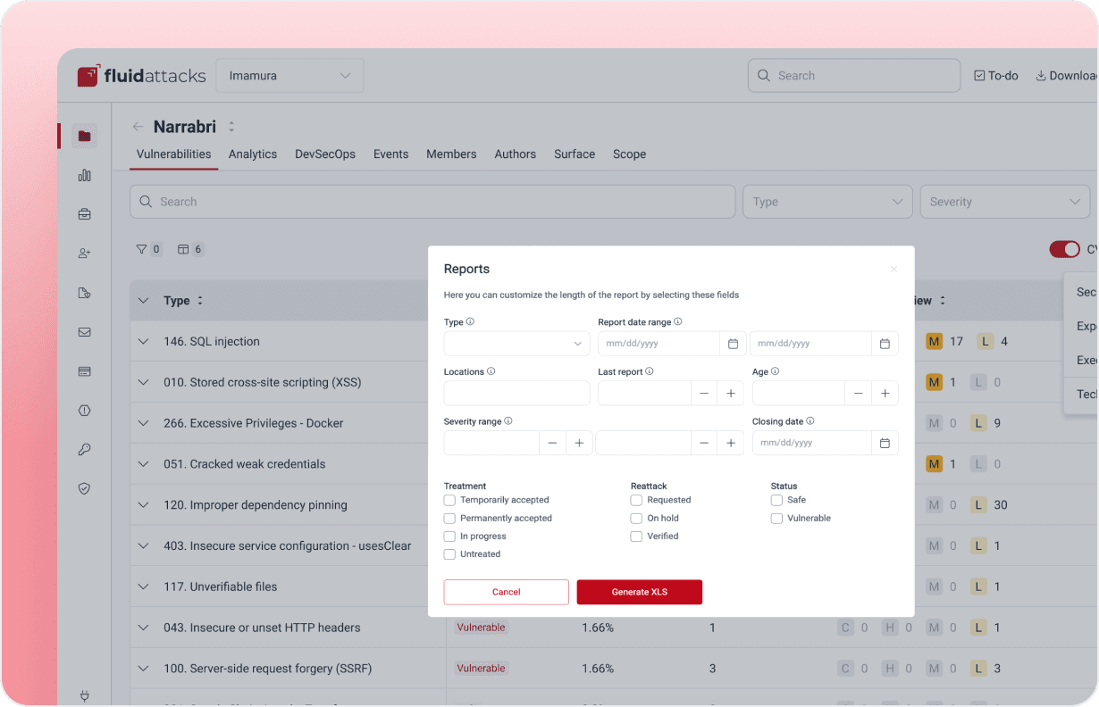
Task: Switch to the DevSecOps tab
Action: click(325, 154)
